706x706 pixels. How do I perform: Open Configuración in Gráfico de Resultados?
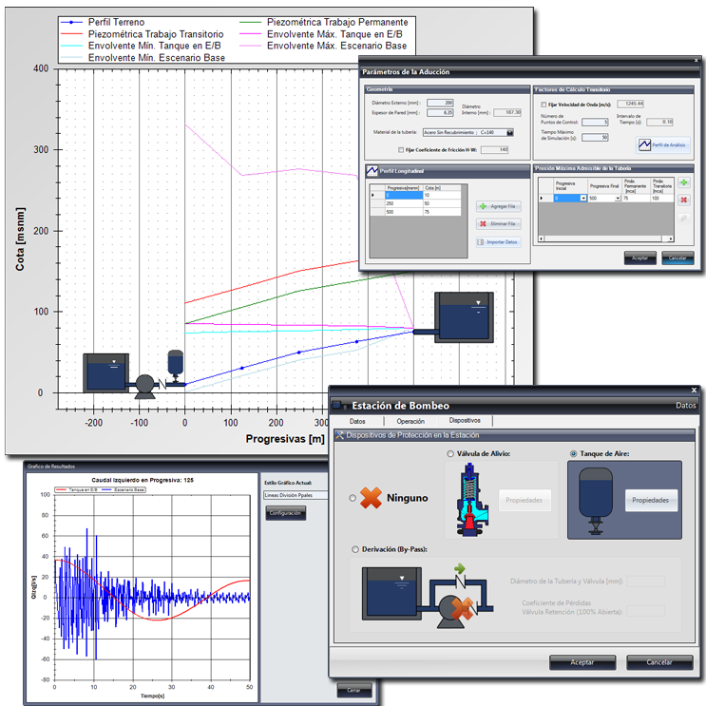(285, 513)
